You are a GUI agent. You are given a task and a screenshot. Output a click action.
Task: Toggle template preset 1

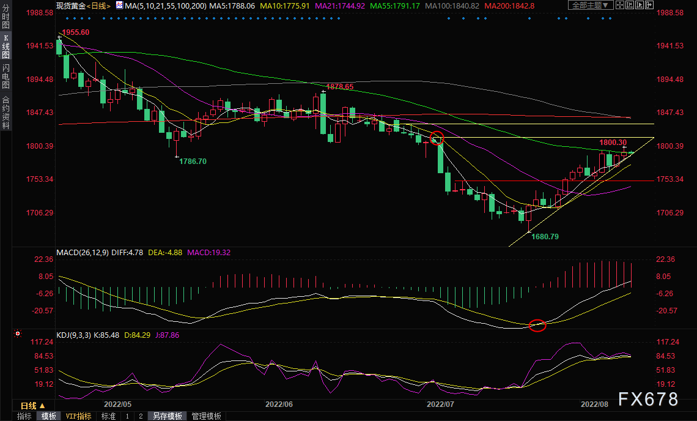click(x=127, y=416)
